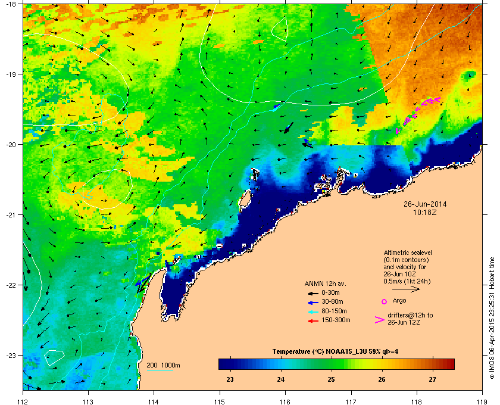The image size is (500, 405).
Task: Click the longitude axis label '117'
Action: pos(351,401)
